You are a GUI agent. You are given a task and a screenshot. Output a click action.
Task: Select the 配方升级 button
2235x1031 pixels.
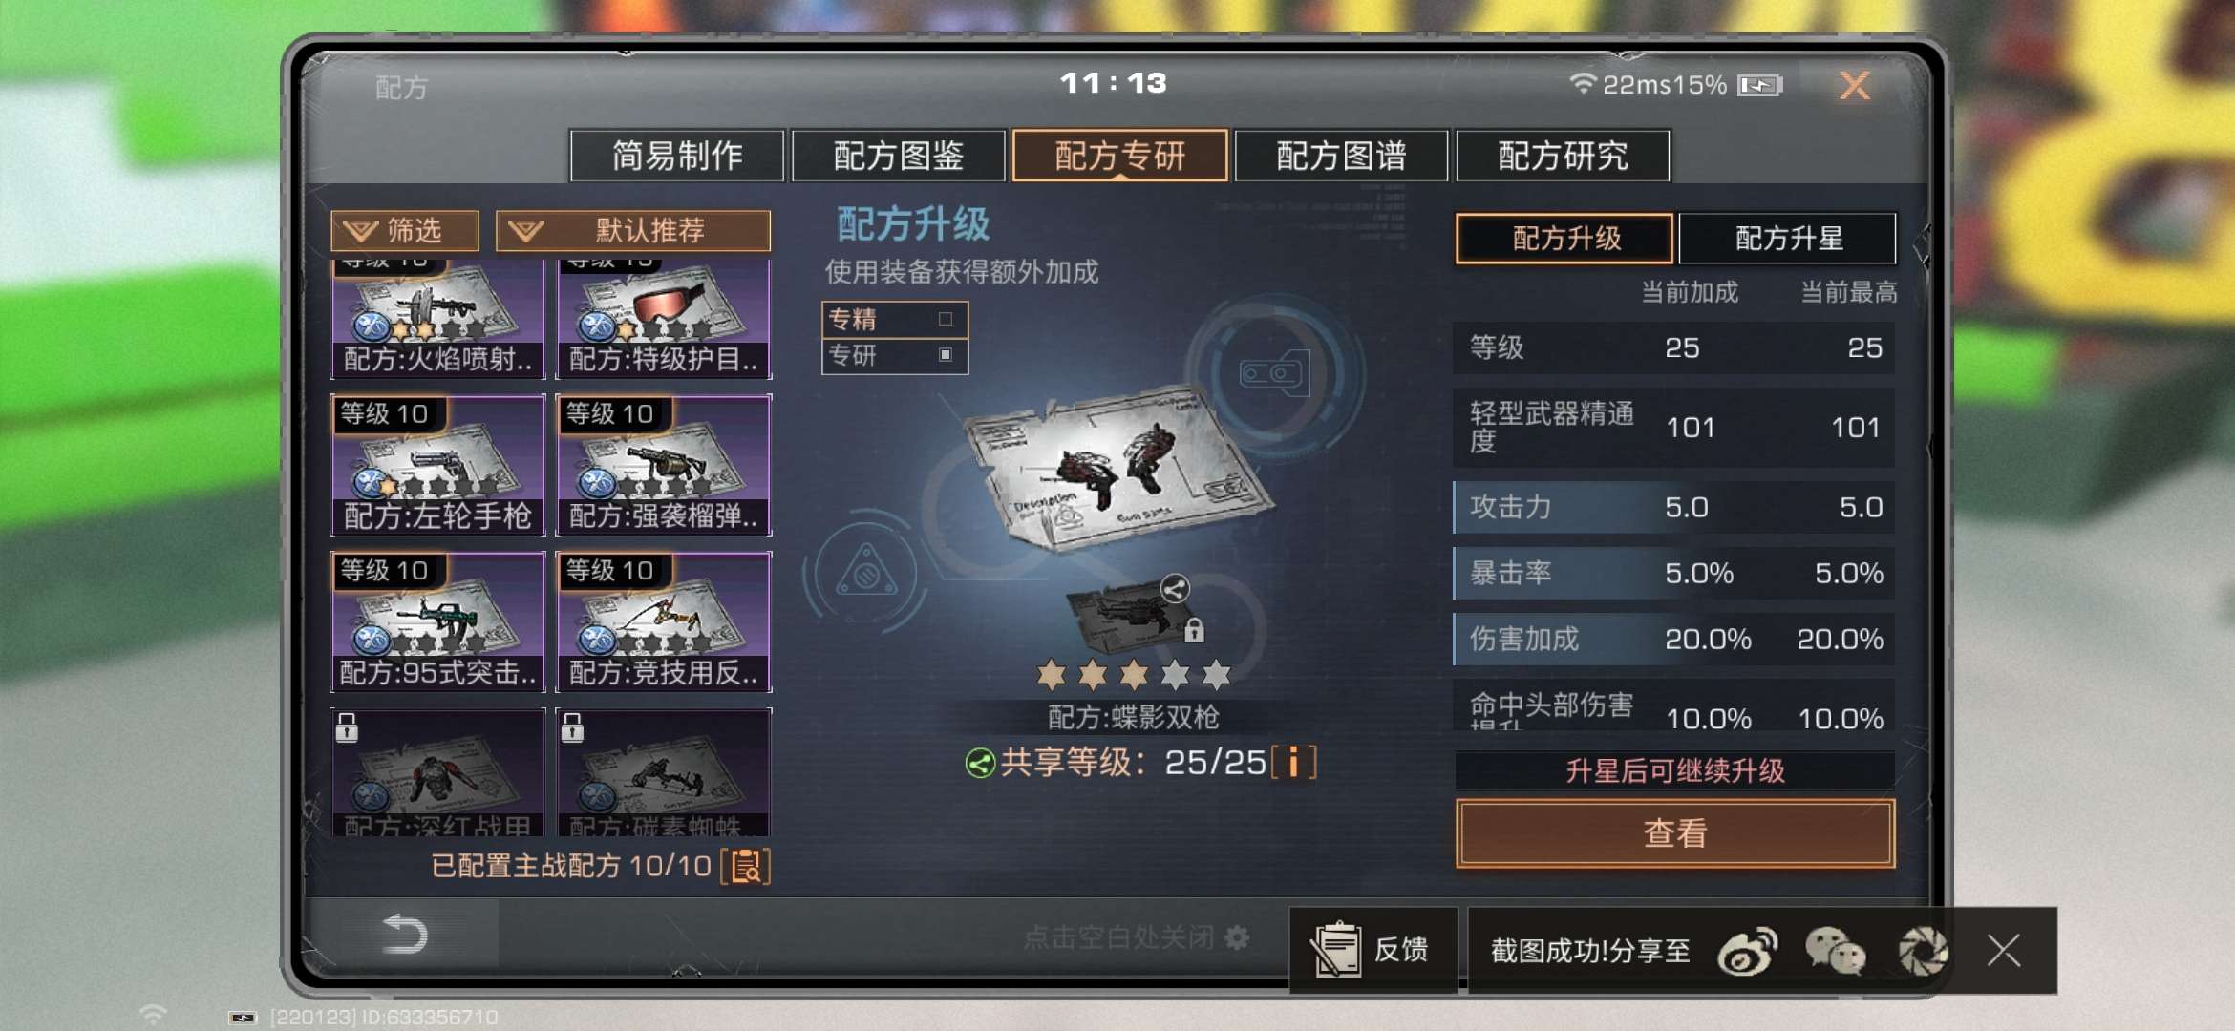[1564, 238]
